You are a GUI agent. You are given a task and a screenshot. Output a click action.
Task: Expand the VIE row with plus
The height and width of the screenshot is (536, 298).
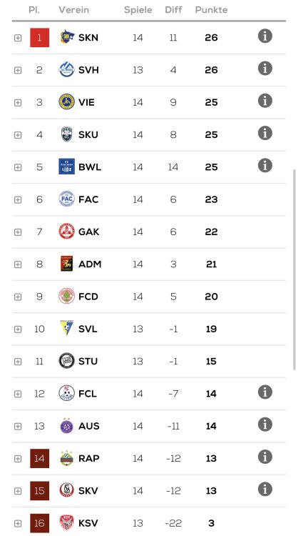[18, 102]
